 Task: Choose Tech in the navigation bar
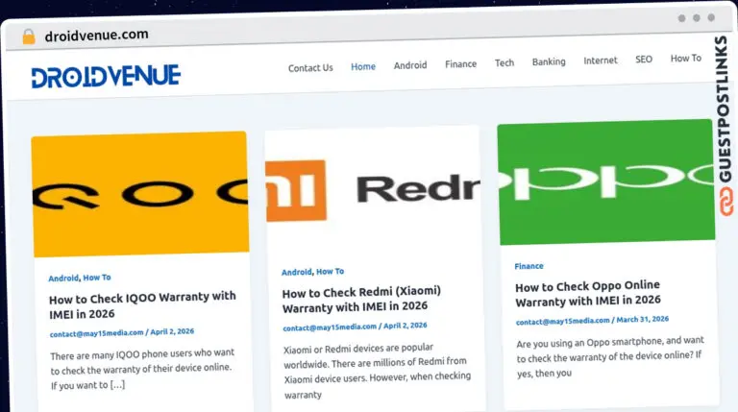(x=504, y=62)
